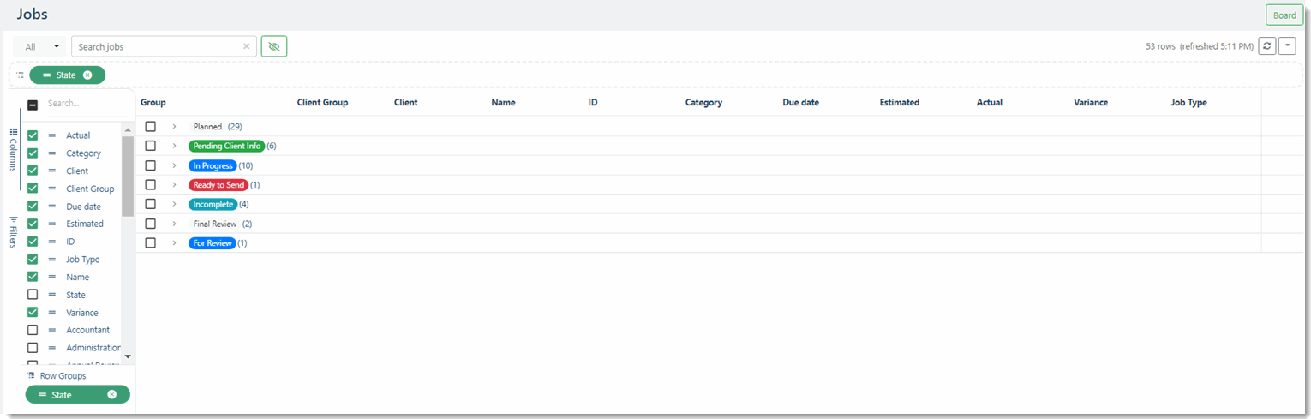1311x419 pixels.
Task: Expand the Final Review group
Action: click(174, 224)
